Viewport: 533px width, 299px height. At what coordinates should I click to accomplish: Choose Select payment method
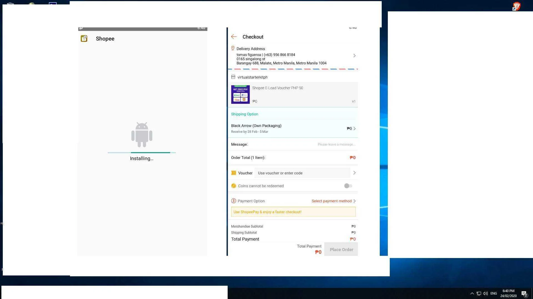(x=331, y=201)
